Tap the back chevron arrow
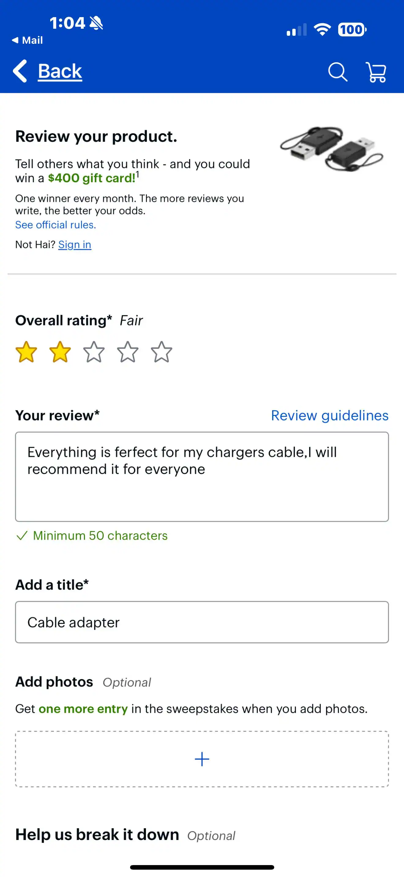The width and height of the screenshot is (404, 877). [x=19, y=71]
